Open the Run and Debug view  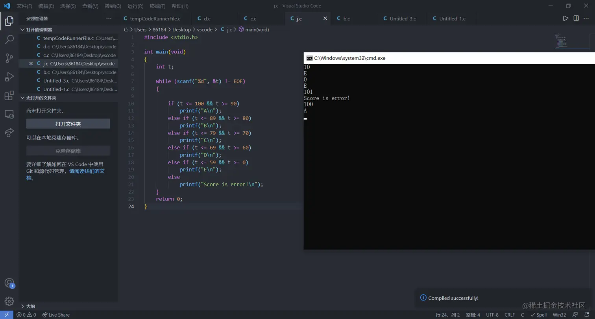click(x=9, y=77)
